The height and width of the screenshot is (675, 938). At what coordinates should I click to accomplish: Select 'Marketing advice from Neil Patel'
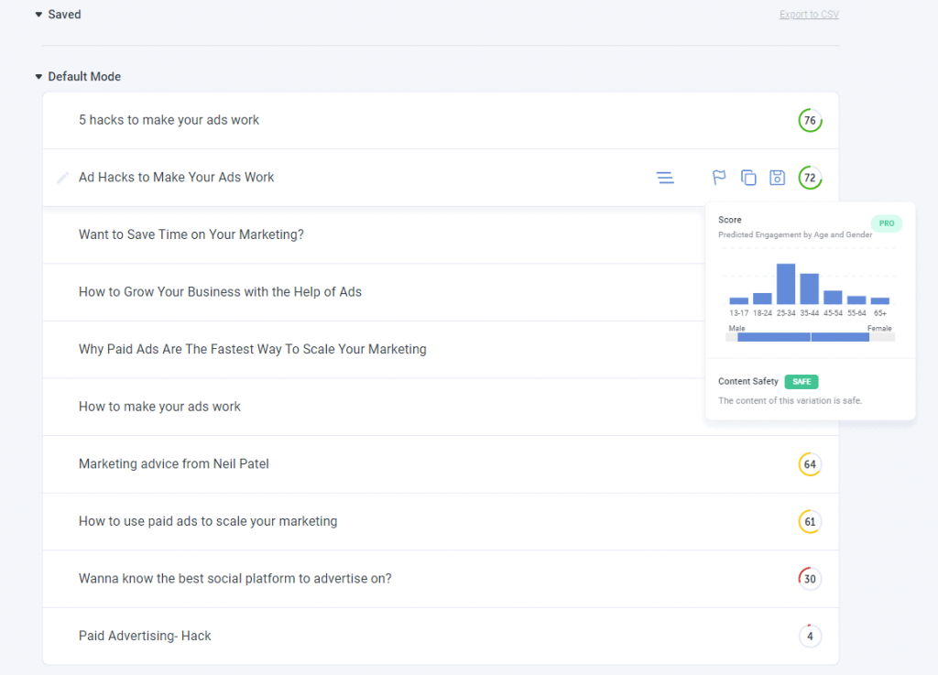click(173, 464)
